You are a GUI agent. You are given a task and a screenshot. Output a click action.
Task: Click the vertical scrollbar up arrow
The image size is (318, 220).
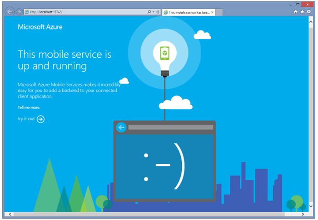[x=311, y=22]
